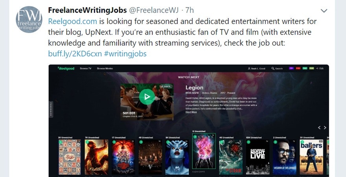Image resolution: width=346 pixels, height=177 pixels.
Task: Open the Reelgood.com link
Action: (x=73, y=21)
